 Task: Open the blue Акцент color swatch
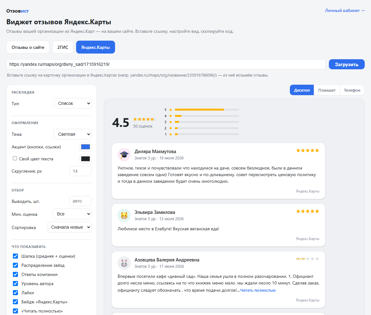[86, 147]
